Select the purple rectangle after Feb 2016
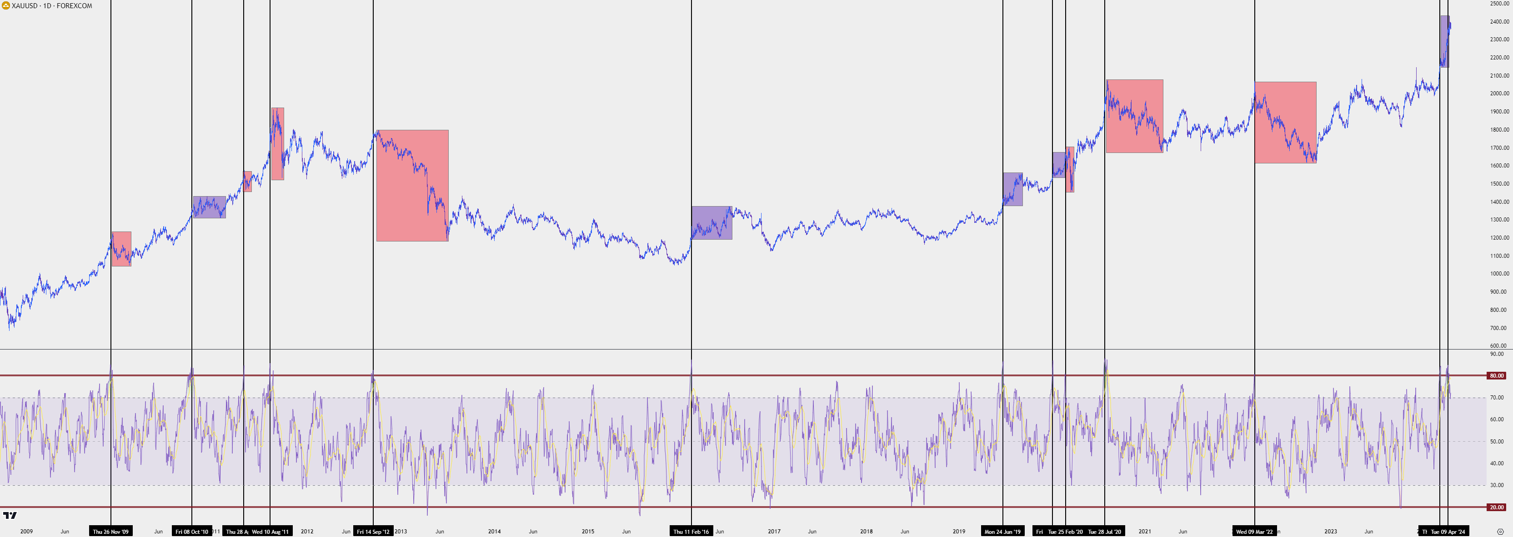 712,223
